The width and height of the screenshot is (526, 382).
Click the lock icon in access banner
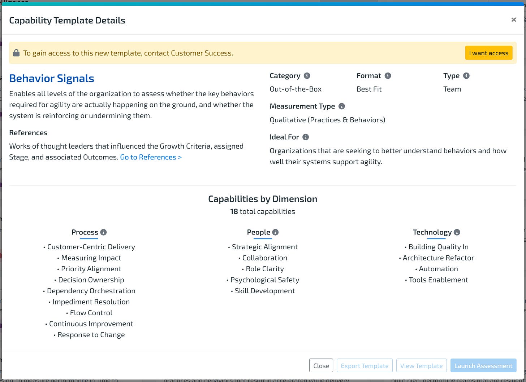16,53
